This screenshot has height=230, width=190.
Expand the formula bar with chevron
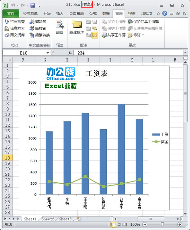[x=185, y=53]
